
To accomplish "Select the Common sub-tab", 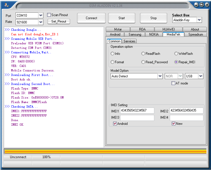I will pyautogui.click(x=114, y=41).
